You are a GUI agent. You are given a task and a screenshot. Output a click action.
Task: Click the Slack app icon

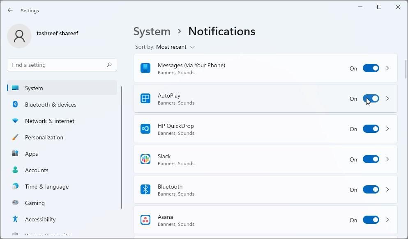pos(145,159)
